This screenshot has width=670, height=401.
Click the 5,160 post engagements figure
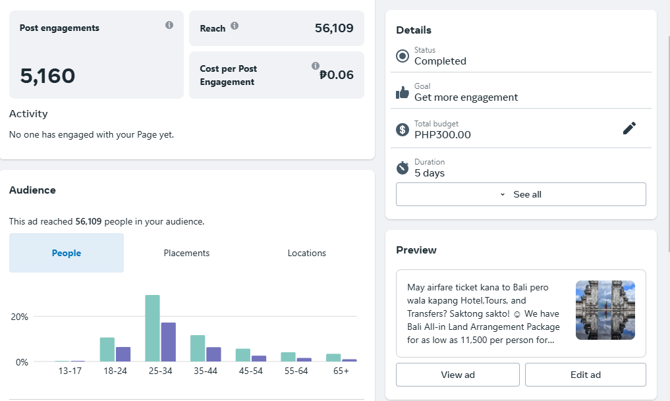pos(47,76)
